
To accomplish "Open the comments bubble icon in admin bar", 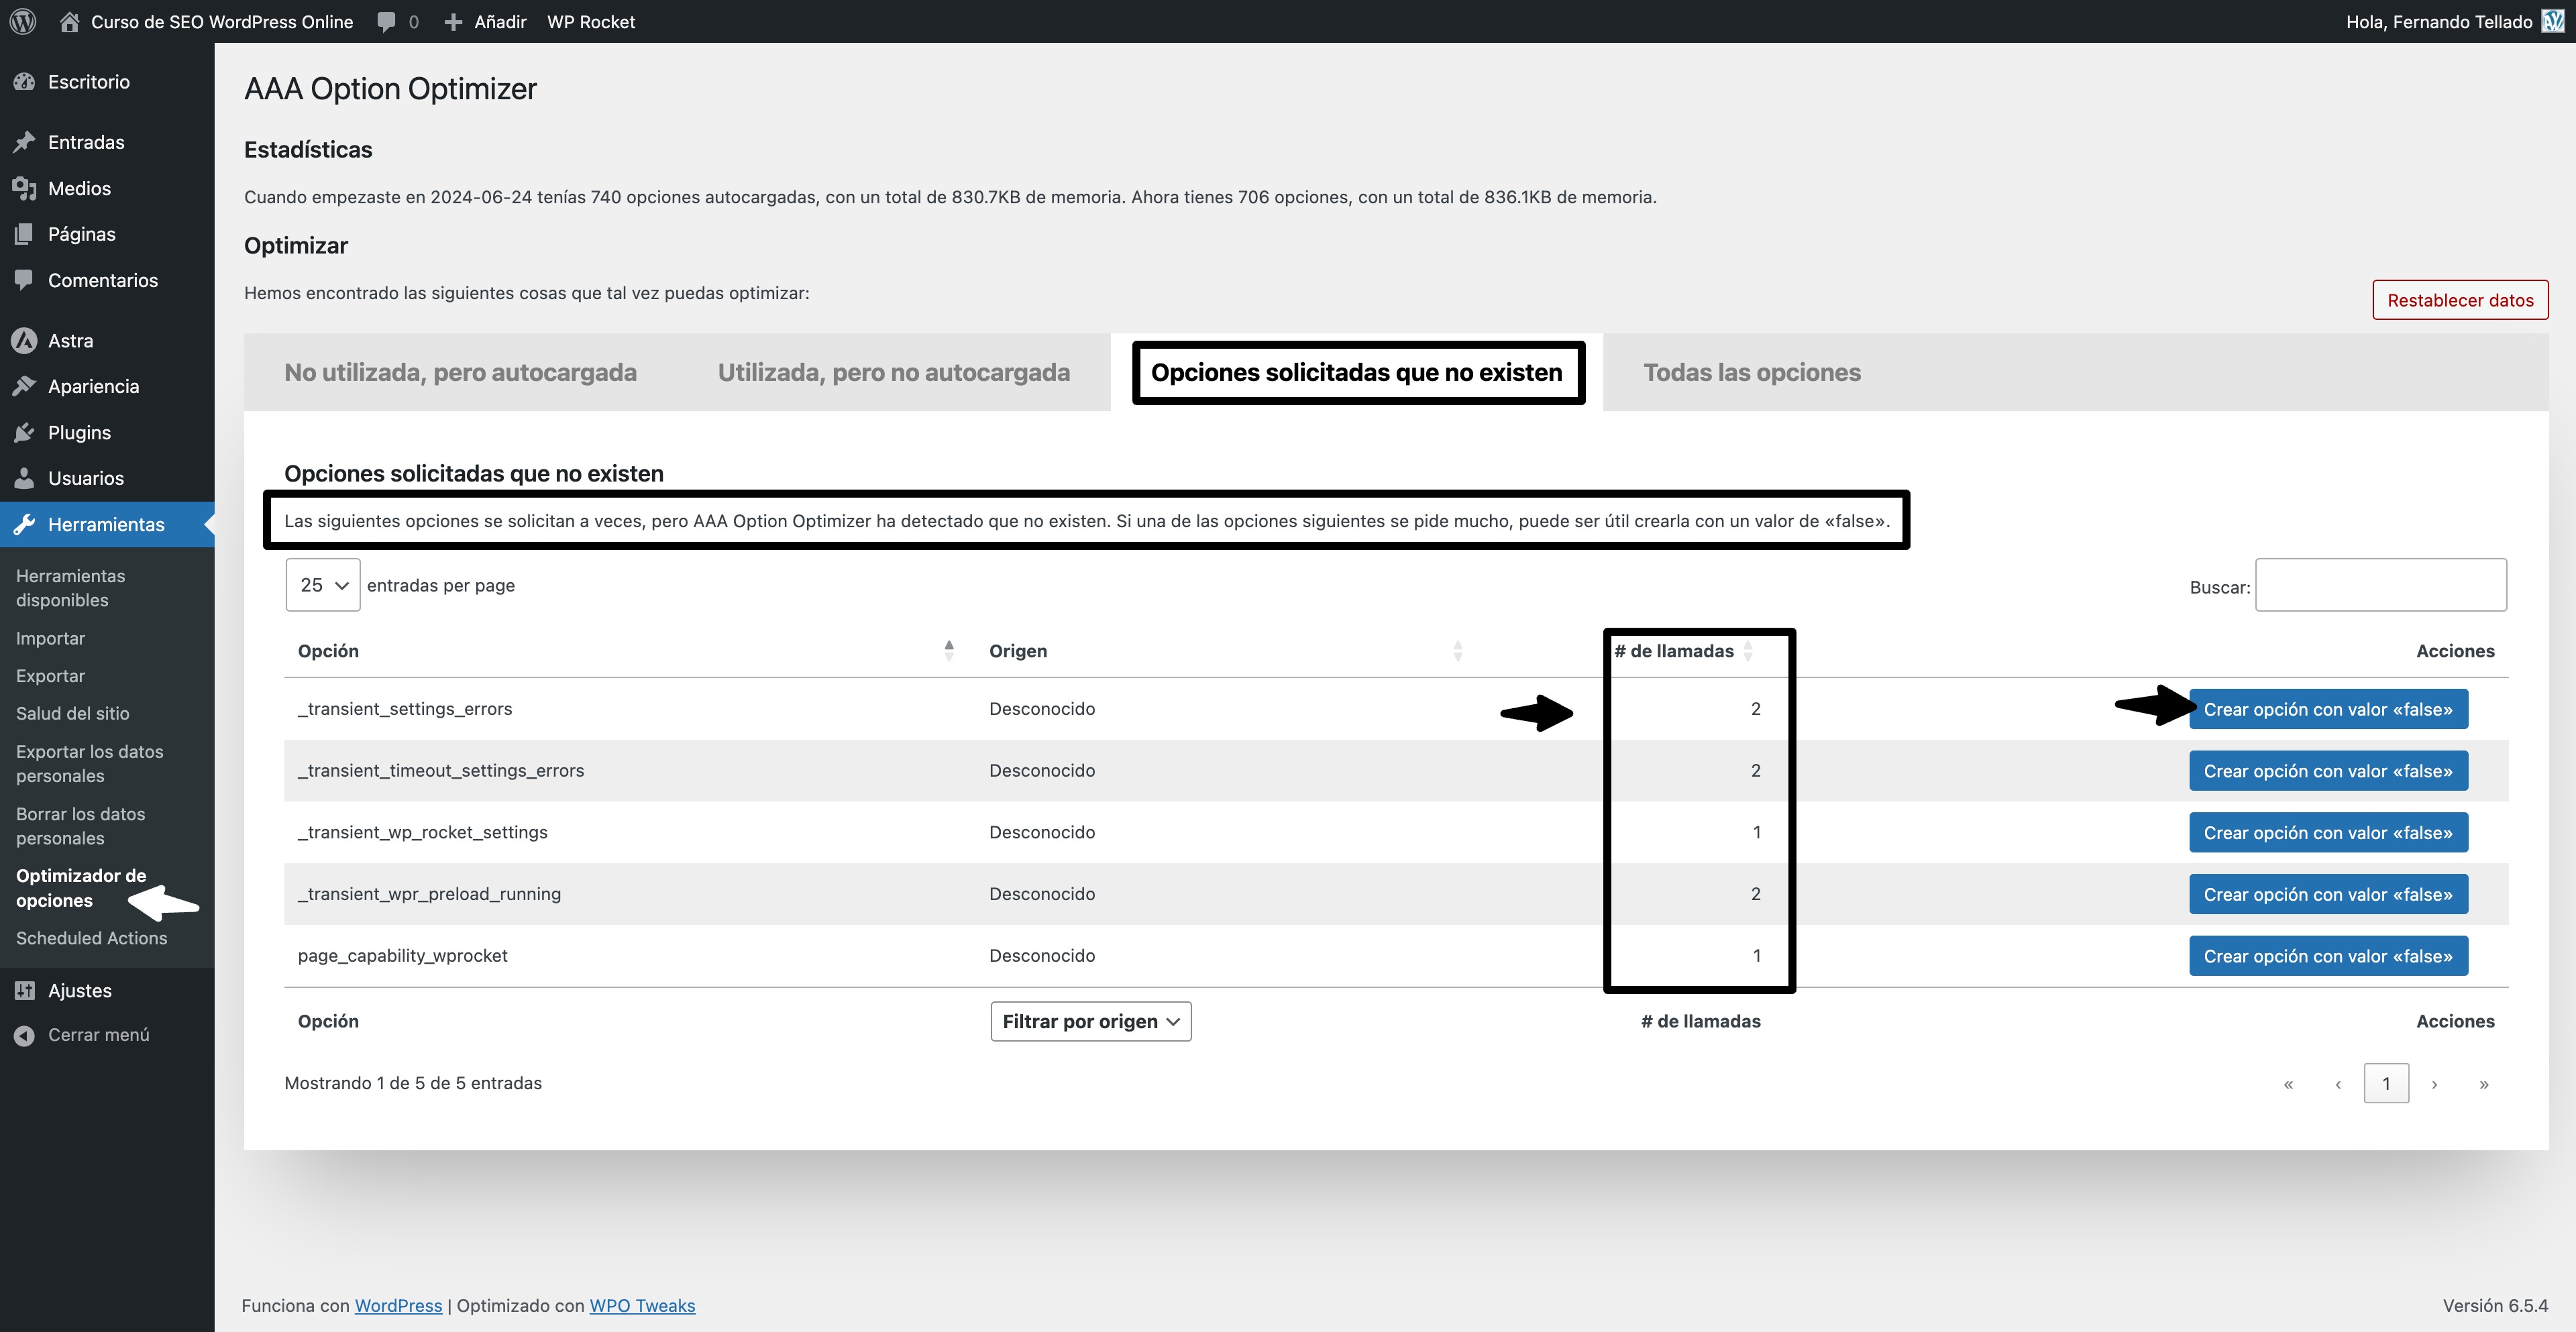I will (387, 21).
